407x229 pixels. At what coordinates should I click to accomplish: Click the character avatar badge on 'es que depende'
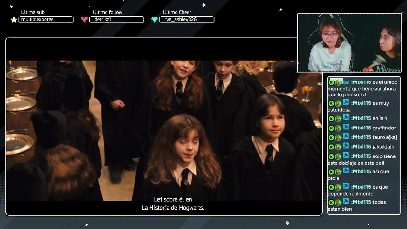[x=338, y=187]
